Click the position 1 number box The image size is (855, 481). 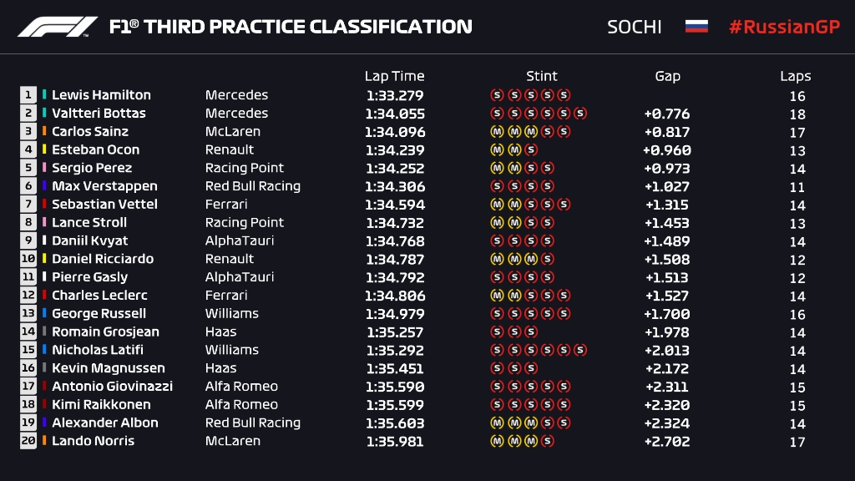point(28,95)
